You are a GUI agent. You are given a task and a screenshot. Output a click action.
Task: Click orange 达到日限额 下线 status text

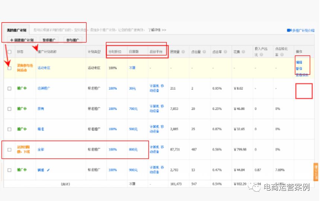[23, 149]
